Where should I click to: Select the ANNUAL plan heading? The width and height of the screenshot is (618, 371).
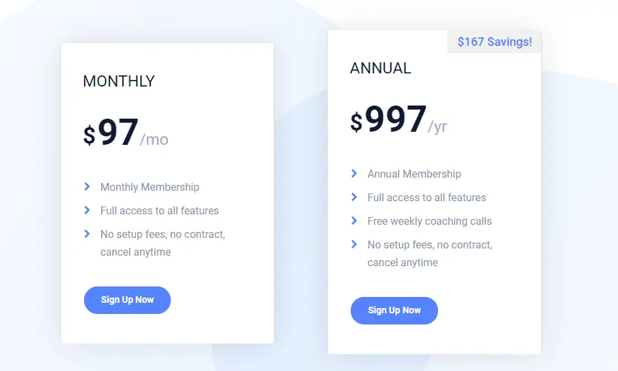click(380, 68)
